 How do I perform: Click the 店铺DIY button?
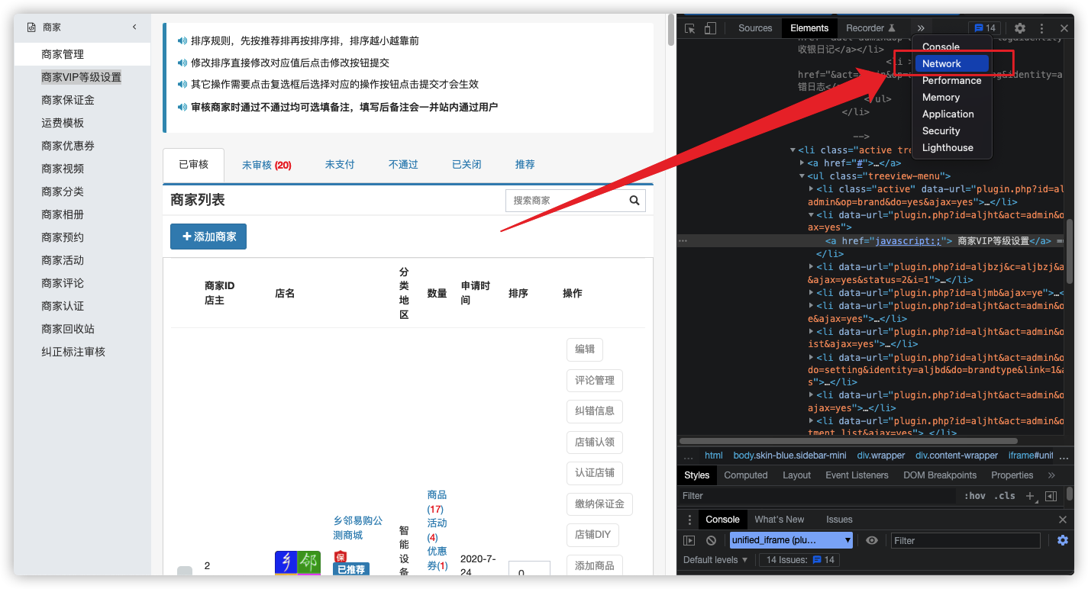coord(592,535)
